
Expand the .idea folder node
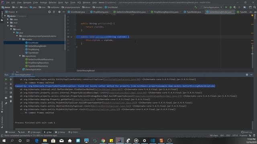pyautogui.click(x=8, y=19)
